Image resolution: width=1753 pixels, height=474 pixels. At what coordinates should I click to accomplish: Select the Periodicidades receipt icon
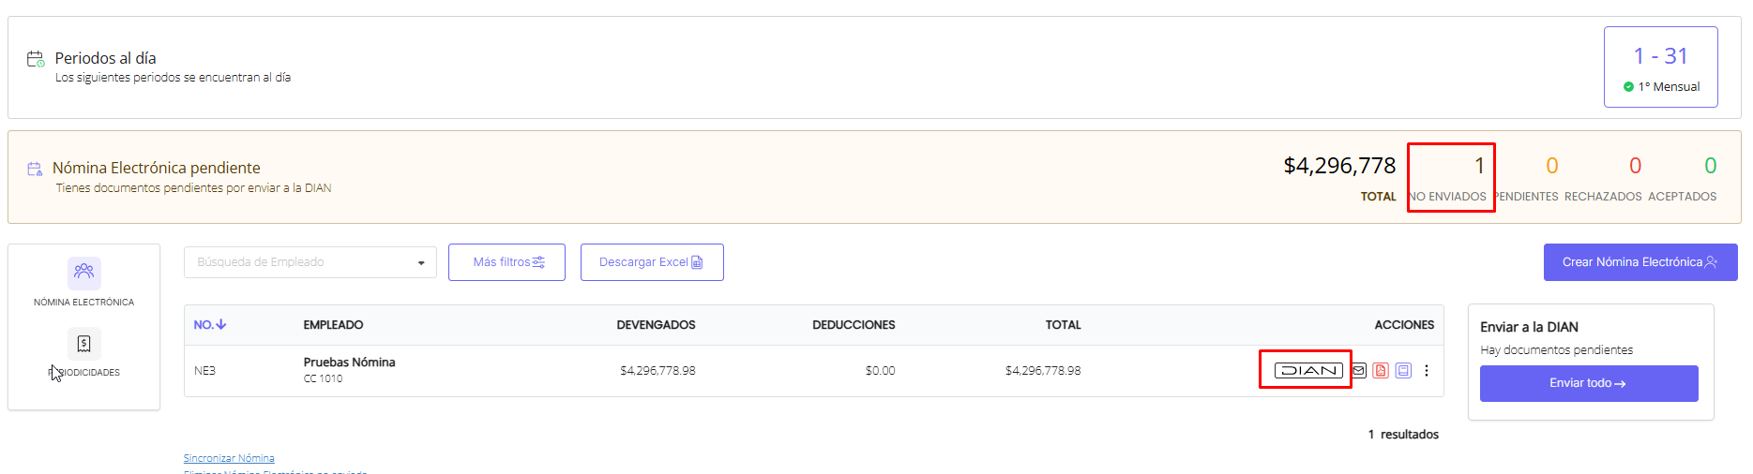(x=83, y=344)
